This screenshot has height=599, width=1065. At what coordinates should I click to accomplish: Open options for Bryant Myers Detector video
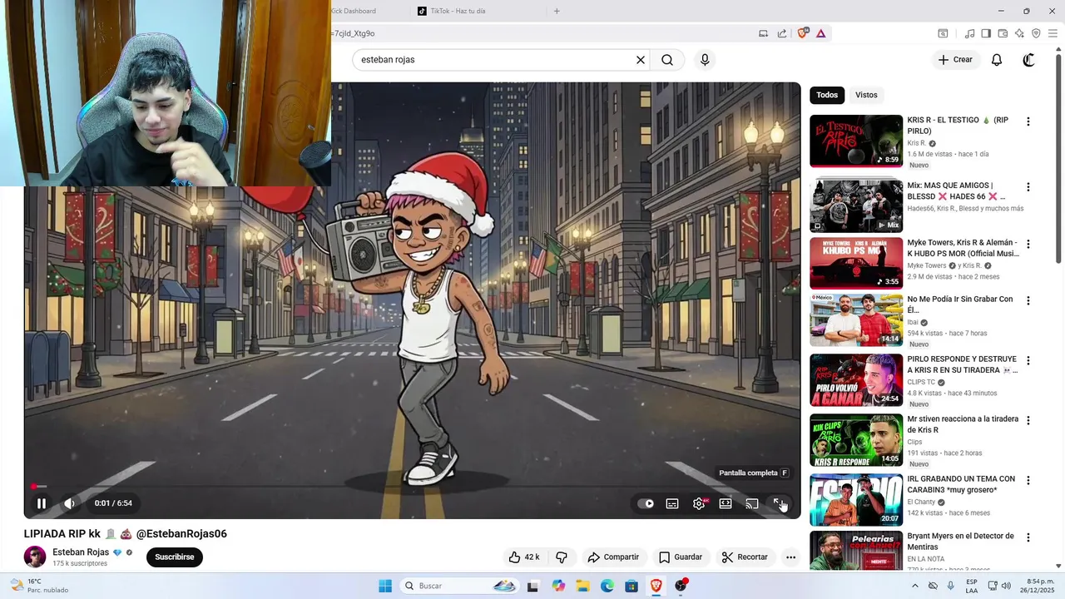pyautogui.click(x=1028, y=538)
